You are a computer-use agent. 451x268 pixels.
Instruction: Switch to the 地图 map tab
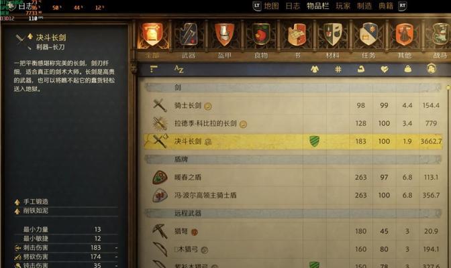(x=271, y=6)
